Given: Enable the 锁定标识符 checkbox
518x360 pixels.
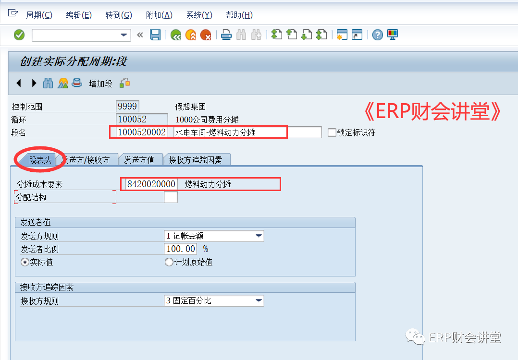Looking at the screenshot, I should (332, 132).
